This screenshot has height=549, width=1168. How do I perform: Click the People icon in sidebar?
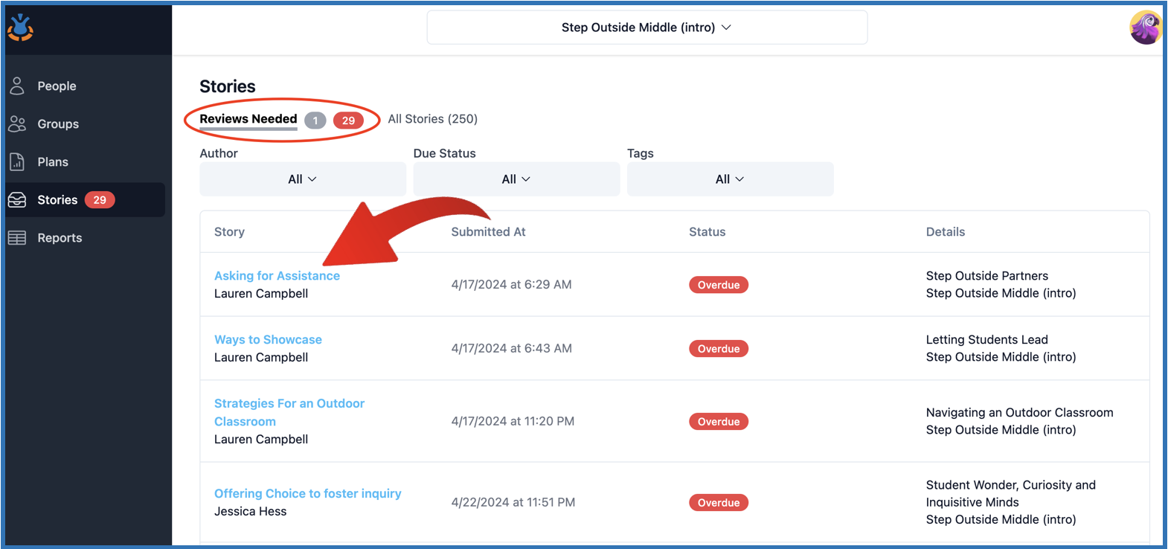click(x=17, y=86)
